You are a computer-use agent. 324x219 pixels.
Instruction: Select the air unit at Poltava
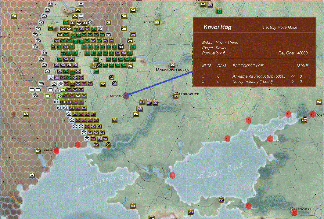pos(157,22)
